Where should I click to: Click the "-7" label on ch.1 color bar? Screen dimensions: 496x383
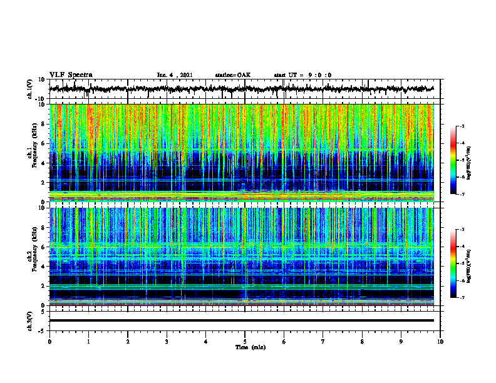[462, 194]
